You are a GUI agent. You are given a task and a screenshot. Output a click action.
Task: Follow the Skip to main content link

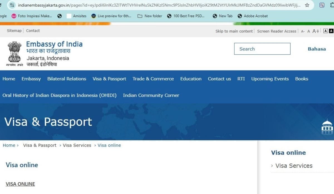coord(234,31)
